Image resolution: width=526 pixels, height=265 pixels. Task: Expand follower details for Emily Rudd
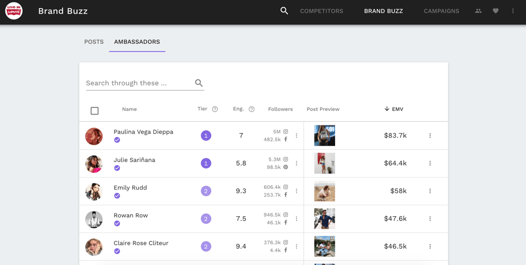coord(297,191)
